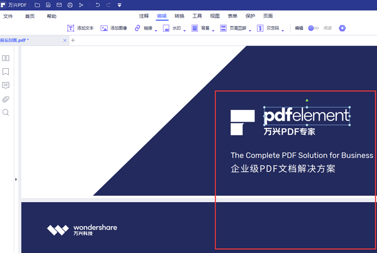Click the 页眉页脚 header footer icon
The image size is (377, 253).
[223, 28]
